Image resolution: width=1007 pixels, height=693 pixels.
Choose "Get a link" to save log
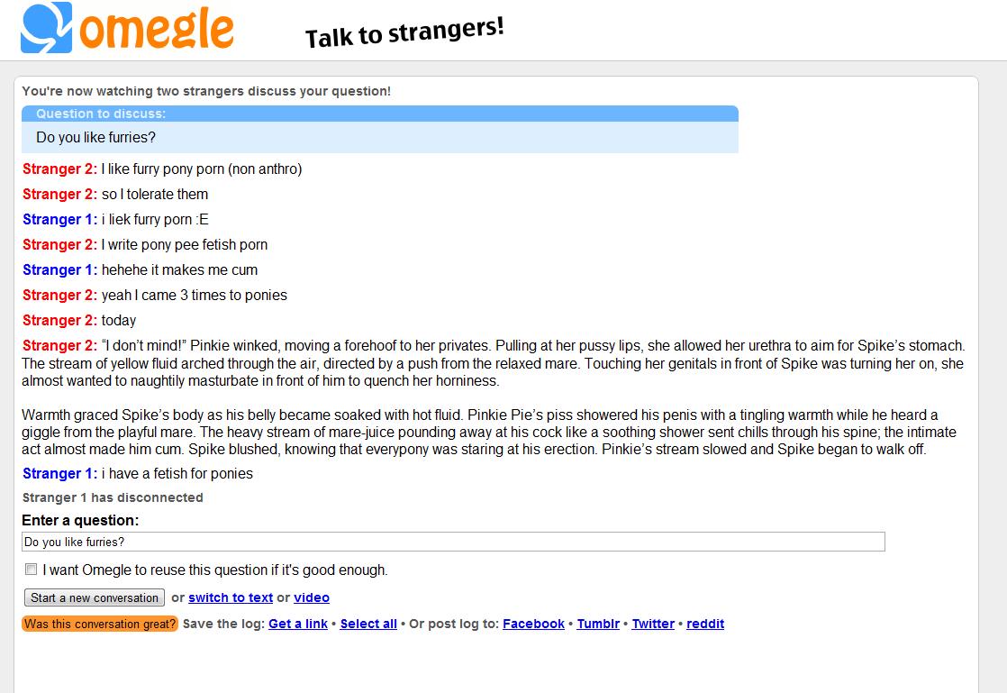(x=298, y=624)
